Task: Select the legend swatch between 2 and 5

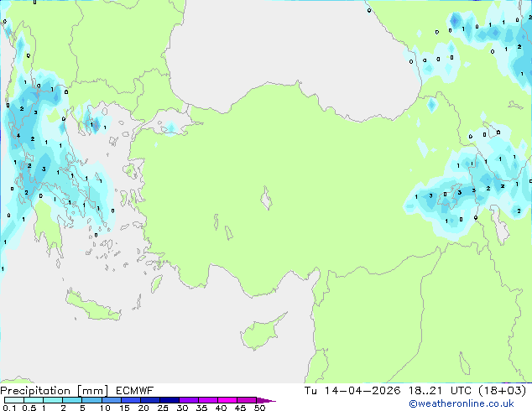Action: [72, 400]
